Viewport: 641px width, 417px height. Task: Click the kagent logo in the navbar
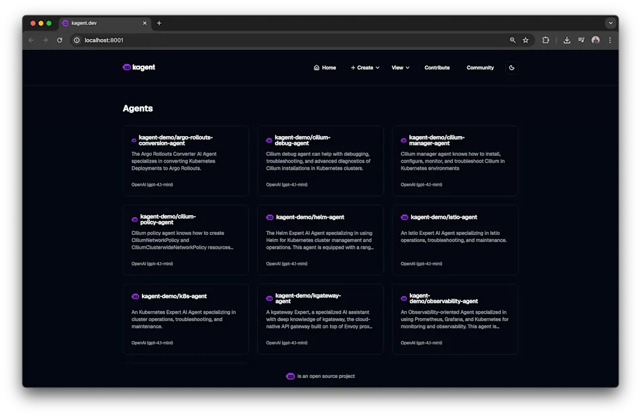tap(139, 67)
